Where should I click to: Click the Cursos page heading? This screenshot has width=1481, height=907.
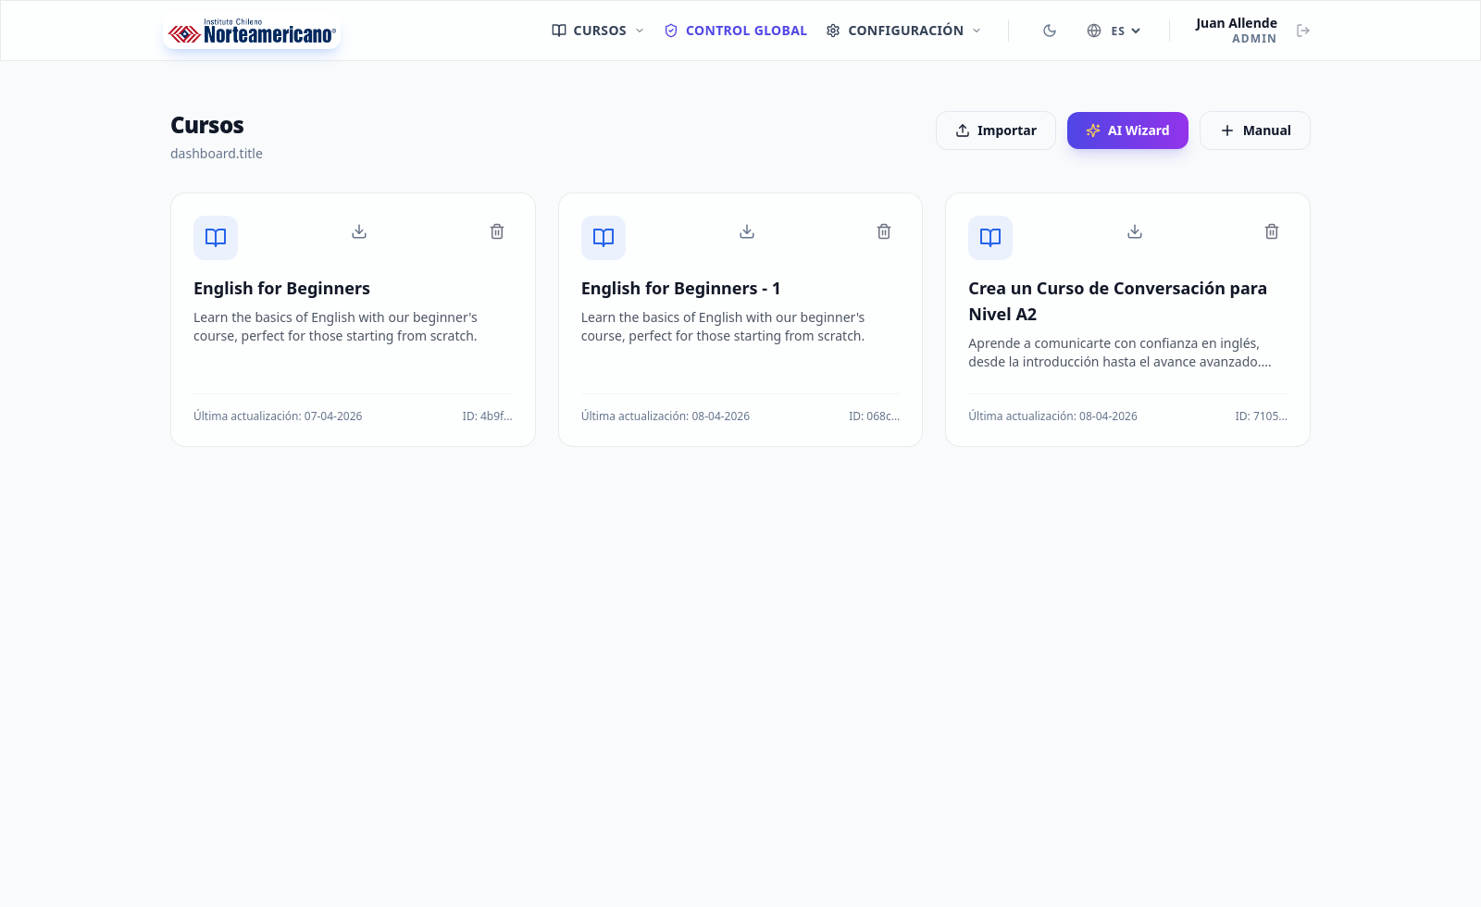point(207,125)
